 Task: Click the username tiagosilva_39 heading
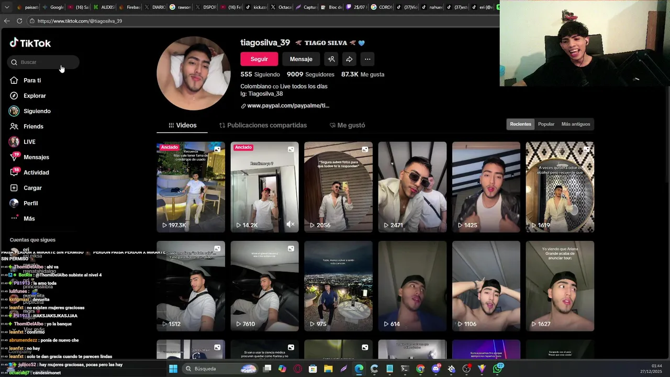[x=265, y=42]
